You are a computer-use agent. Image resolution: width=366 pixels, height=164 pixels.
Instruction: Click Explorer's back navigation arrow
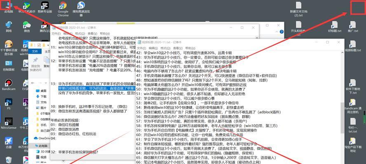tap(33, 83)
